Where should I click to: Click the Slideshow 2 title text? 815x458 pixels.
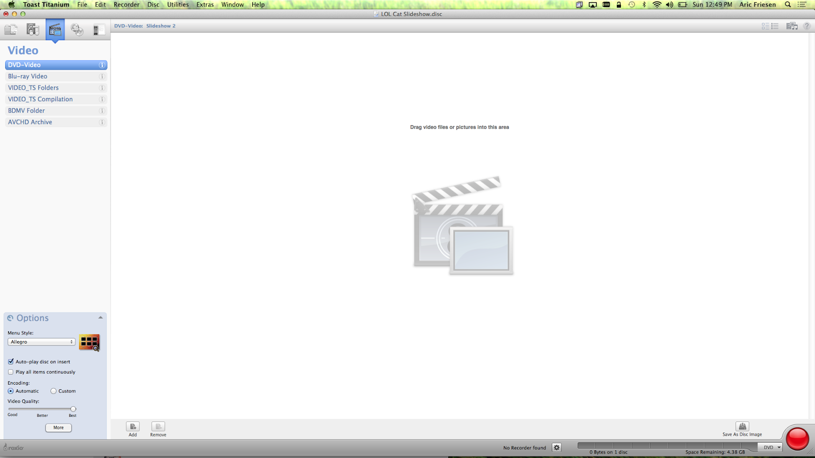click(160, 26)
